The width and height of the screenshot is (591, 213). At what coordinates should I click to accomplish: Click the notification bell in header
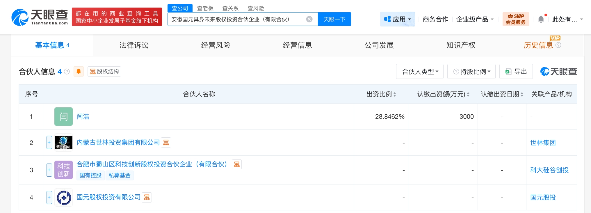(541, 19)
